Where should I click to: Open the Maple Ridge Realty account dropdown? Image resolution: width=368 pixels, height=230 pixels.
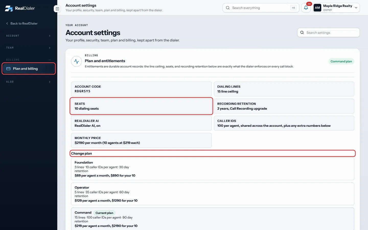(x=336, y=8)
